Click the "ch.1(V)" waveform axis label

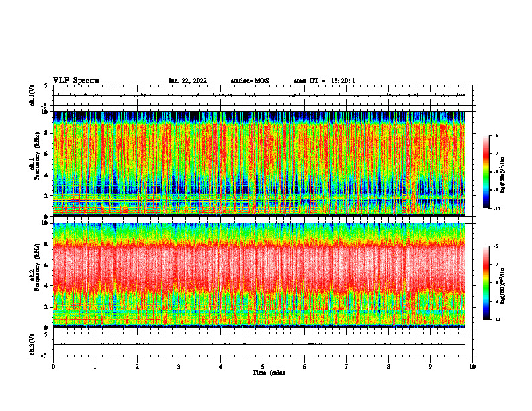click(32, 95)
